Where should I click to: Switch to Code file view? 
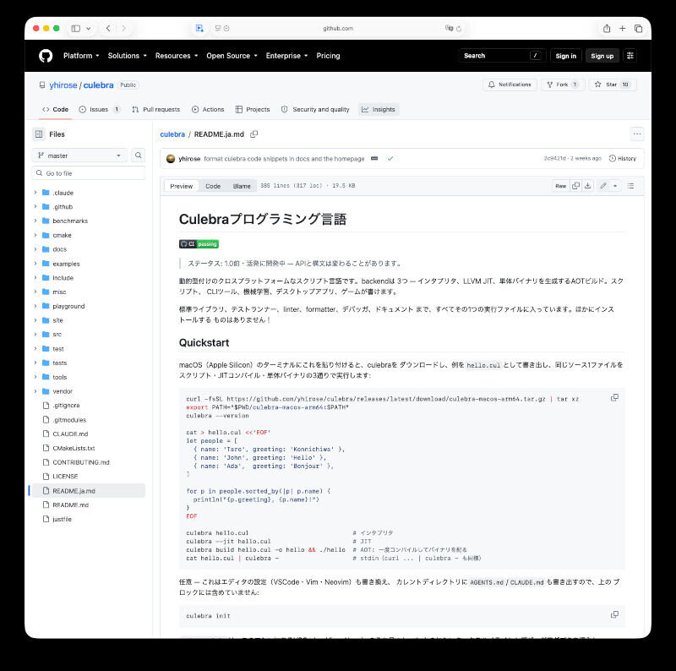coord(213,186)
